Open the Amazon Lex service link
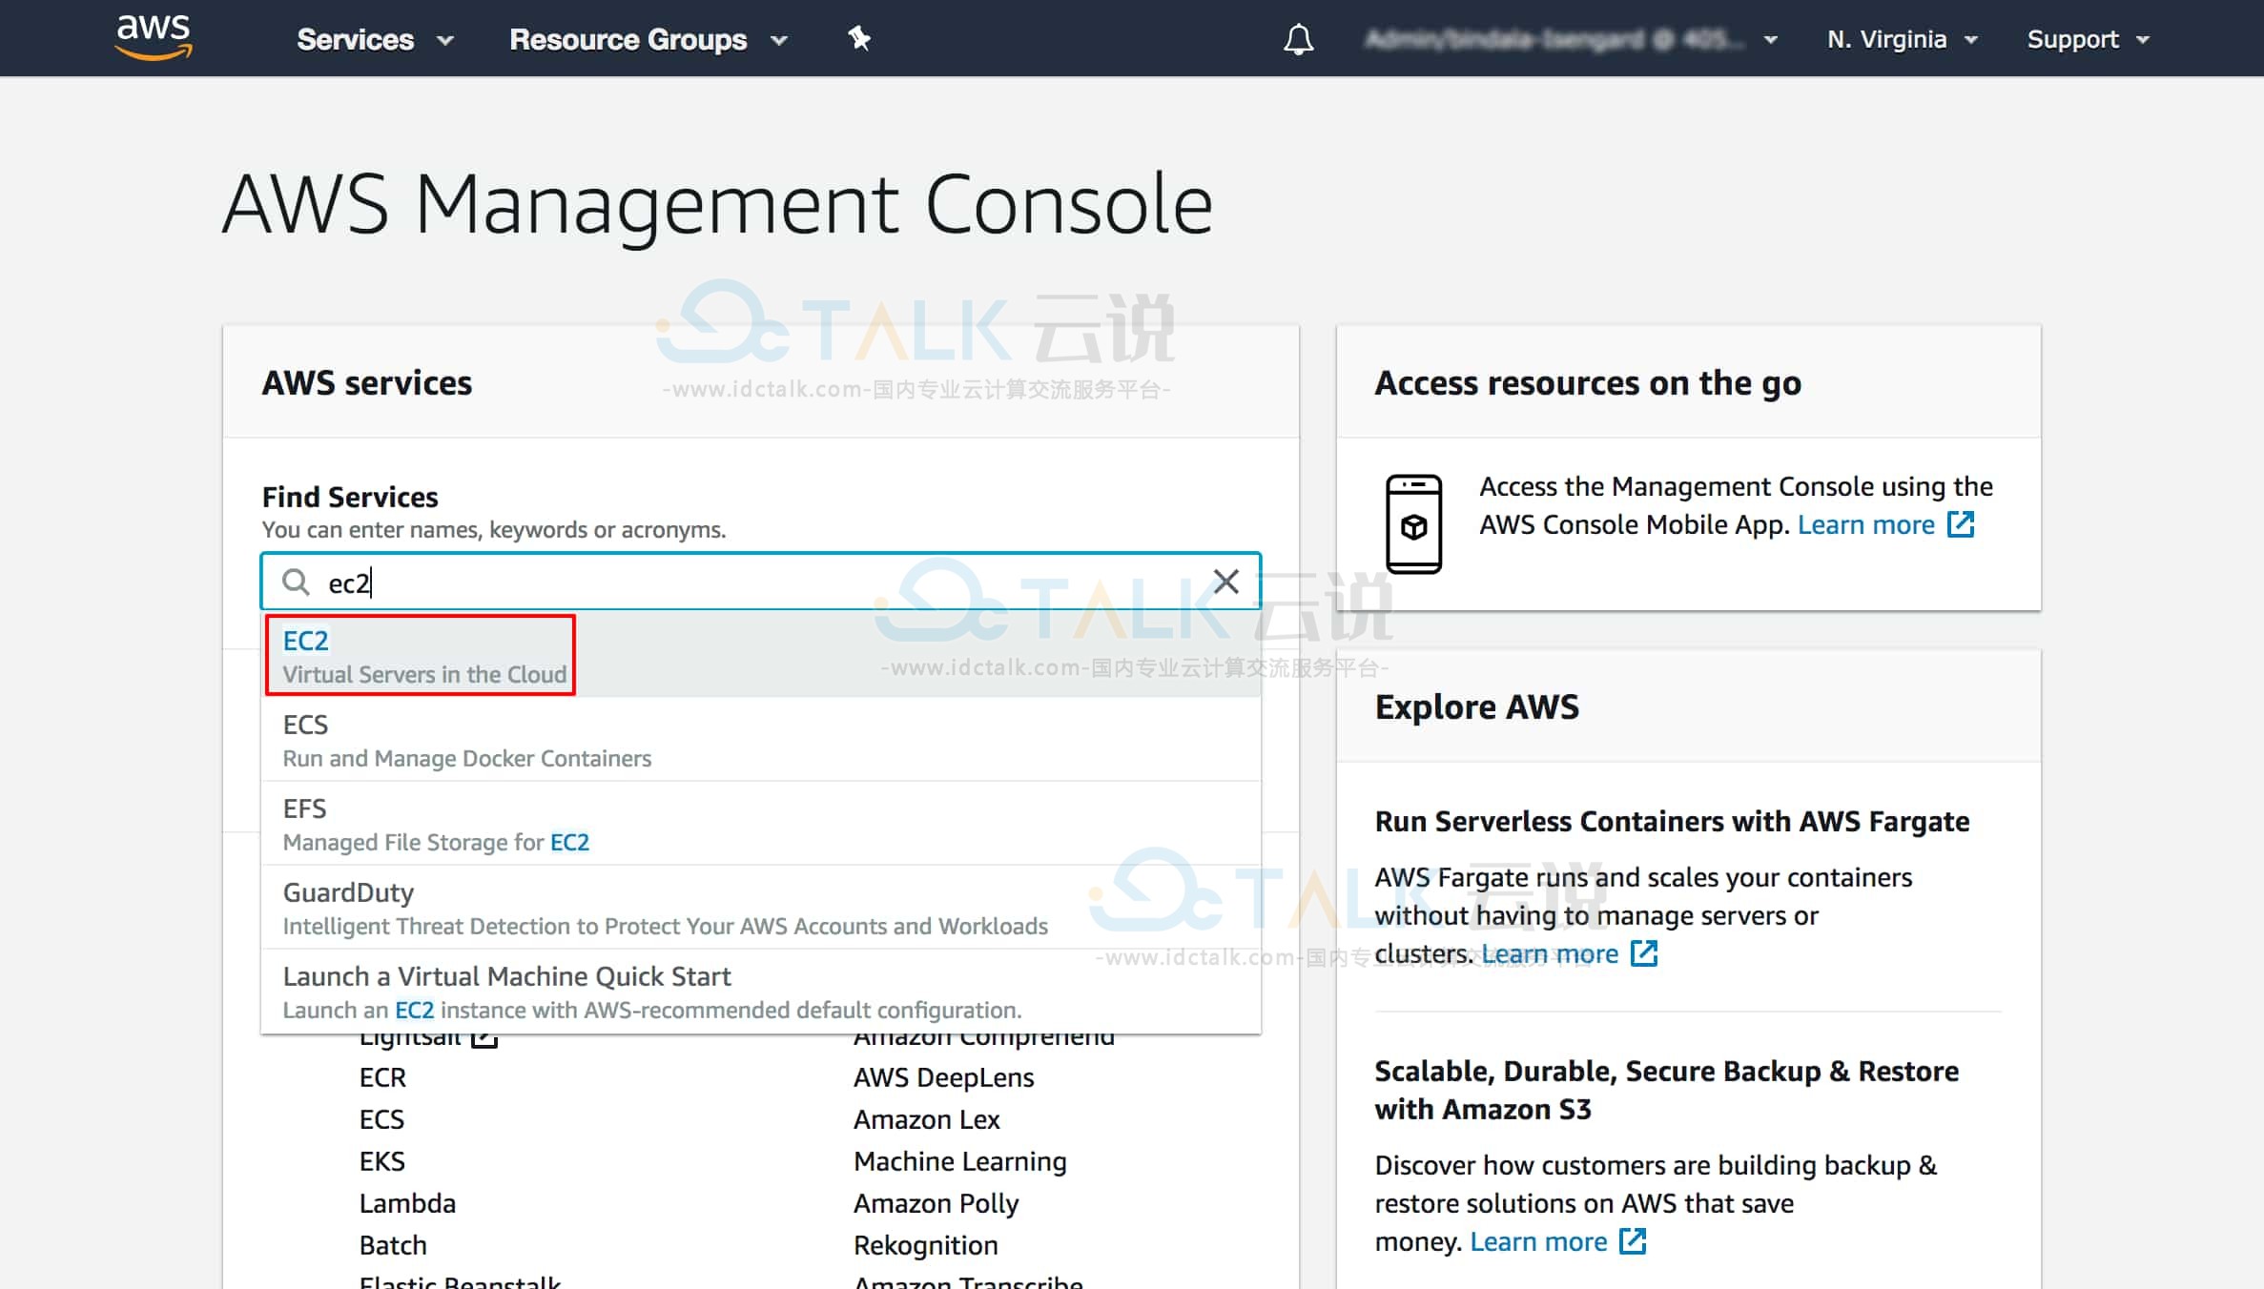This screenshot has width=2264, height=1289. tap(926, 1119)
